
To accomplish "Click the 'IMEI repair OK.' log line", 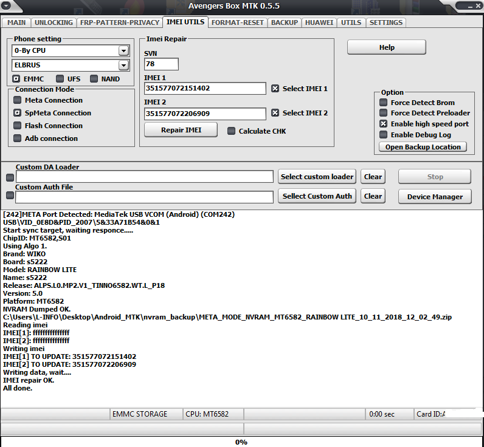I will click(29, 380).
